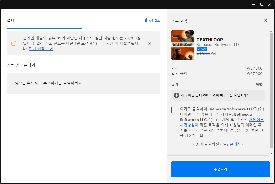This screenshot has height=184, width=275.
Task: Click the 할인 금액 -₩67,000 value
Action: tap(254, 74)
